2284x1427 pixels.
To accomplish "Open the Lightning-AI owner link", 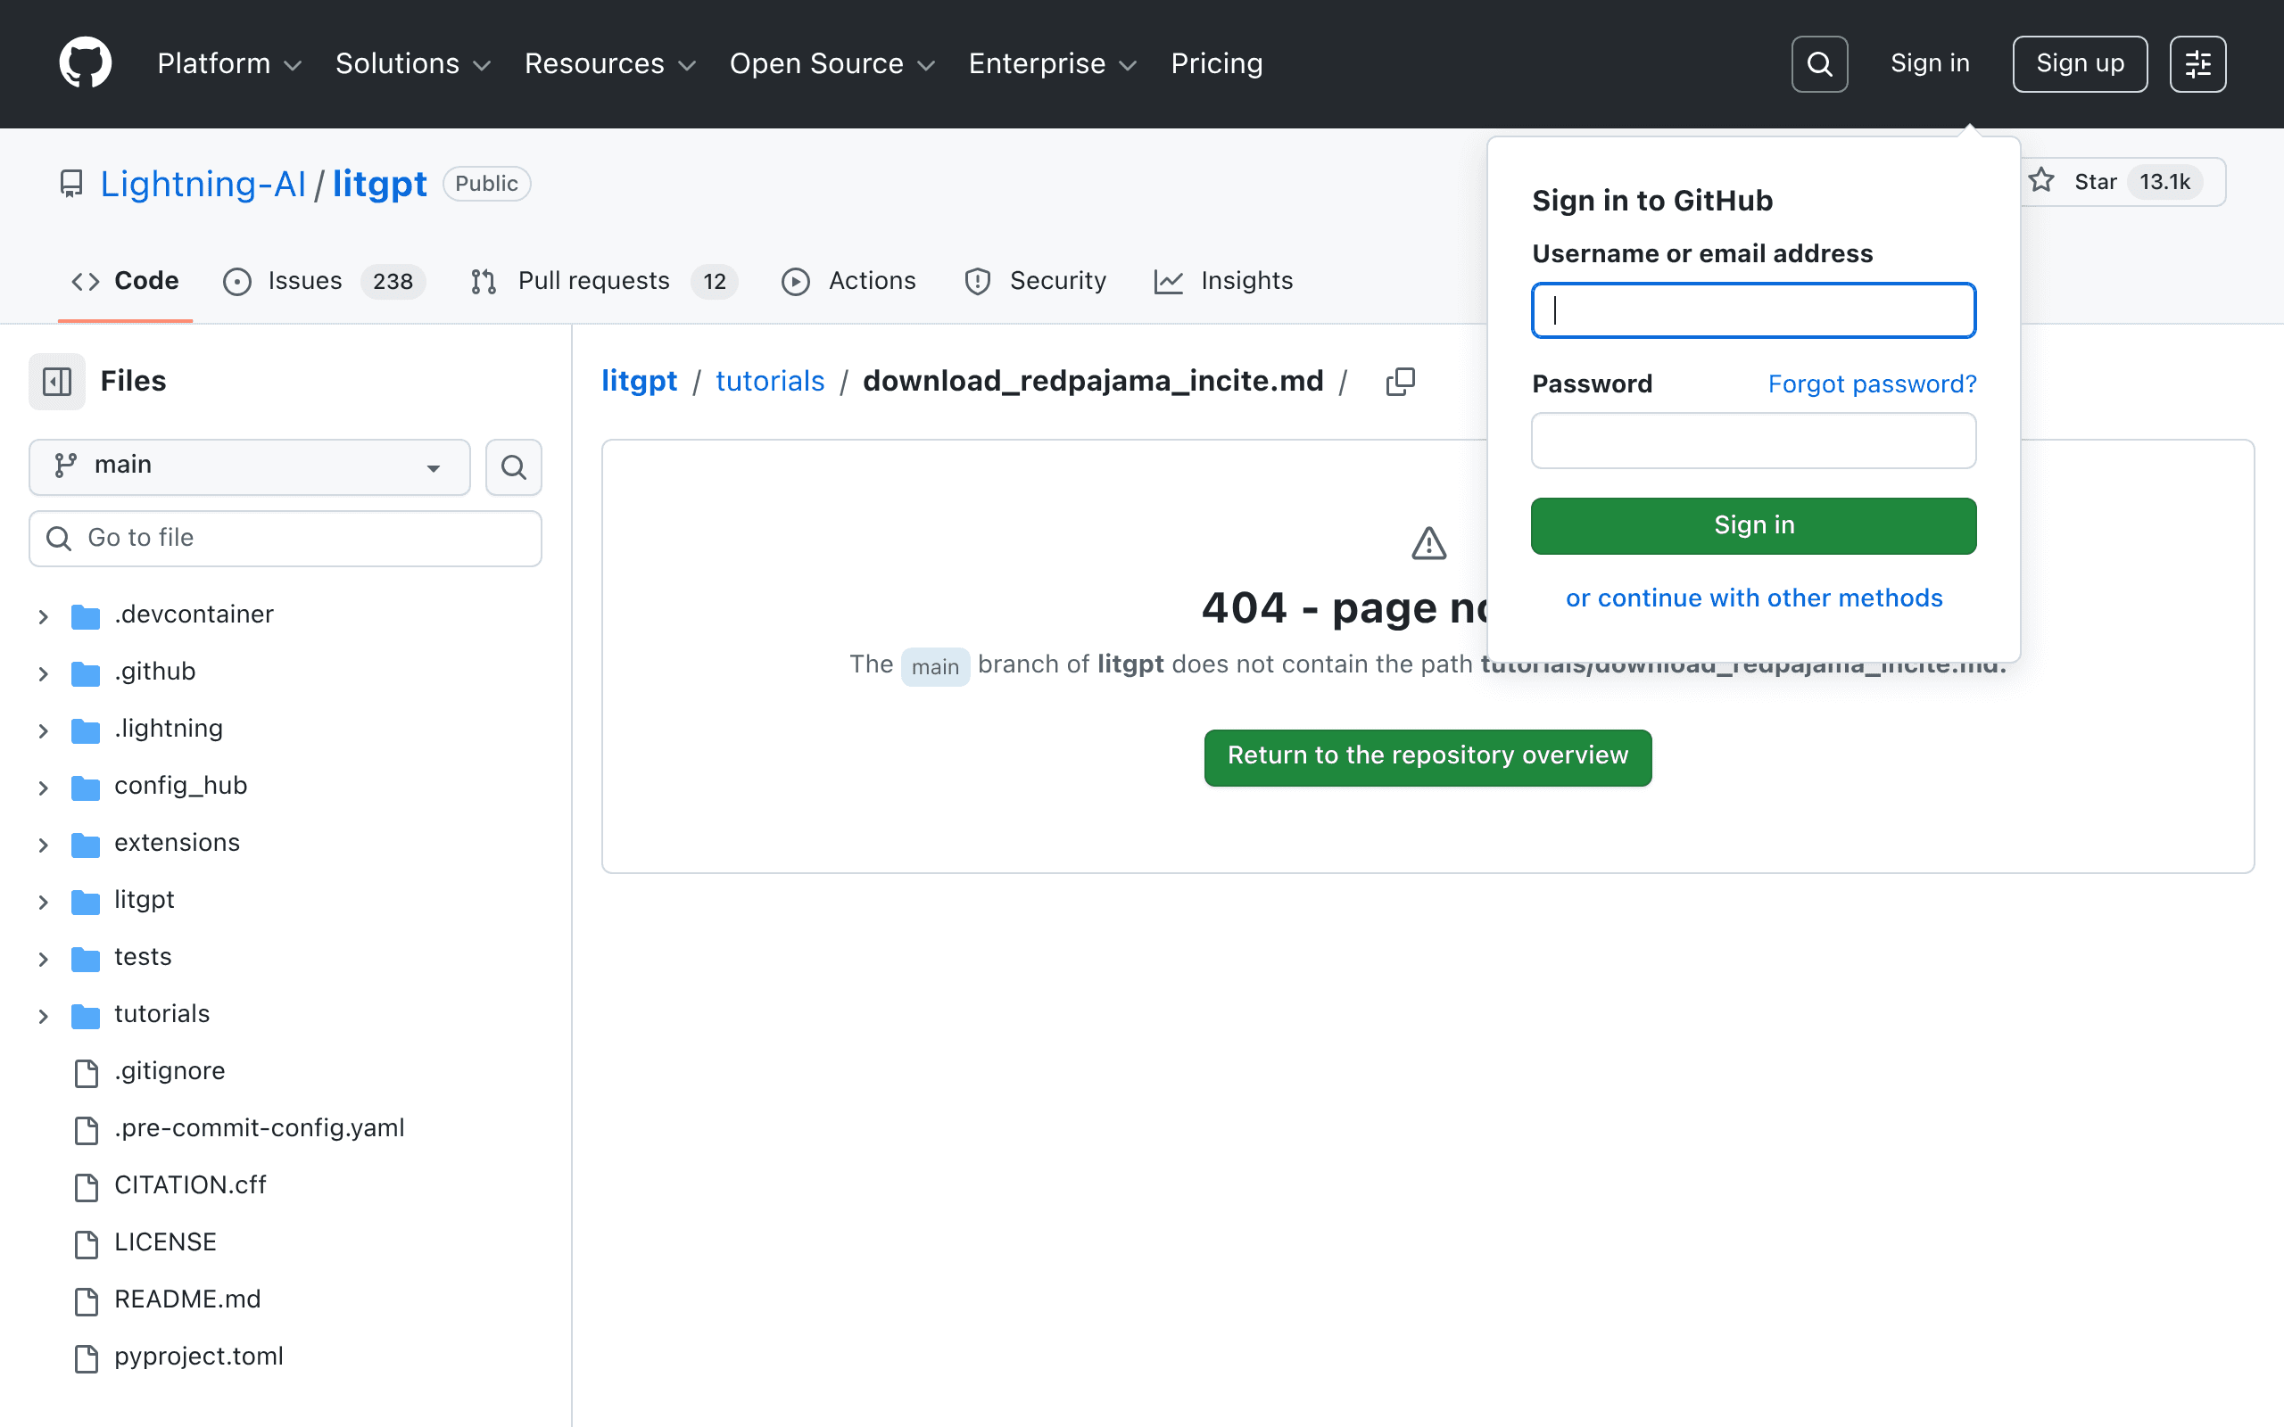I will point(203,183).
